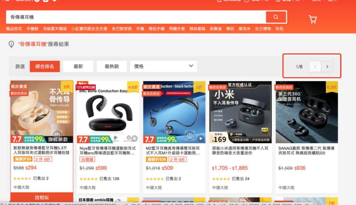The height and width of the screenshot is (205, 356).
Task: Click the 1/8 page indicator
Action: 299,67
